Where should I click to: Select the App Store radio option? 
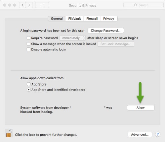[x=29, y=84]
